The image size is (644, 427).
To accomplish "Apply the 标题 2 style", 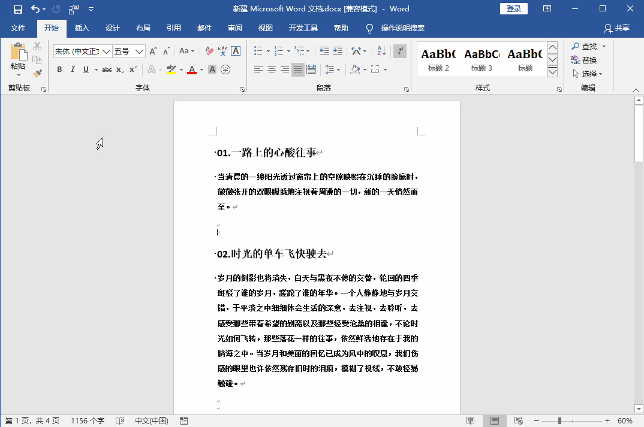I will click(x=438, y=60).
